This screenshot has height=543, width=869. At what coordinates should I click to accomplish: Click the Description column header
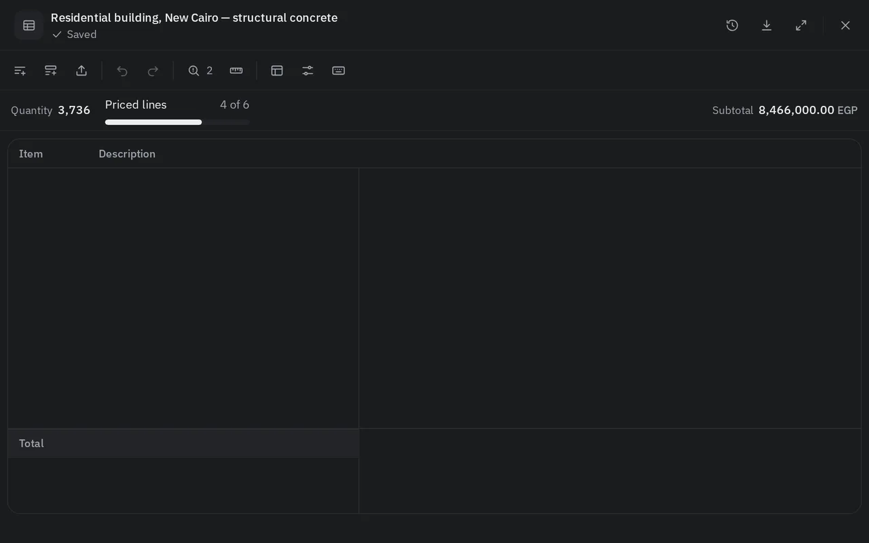pos(127,154)
